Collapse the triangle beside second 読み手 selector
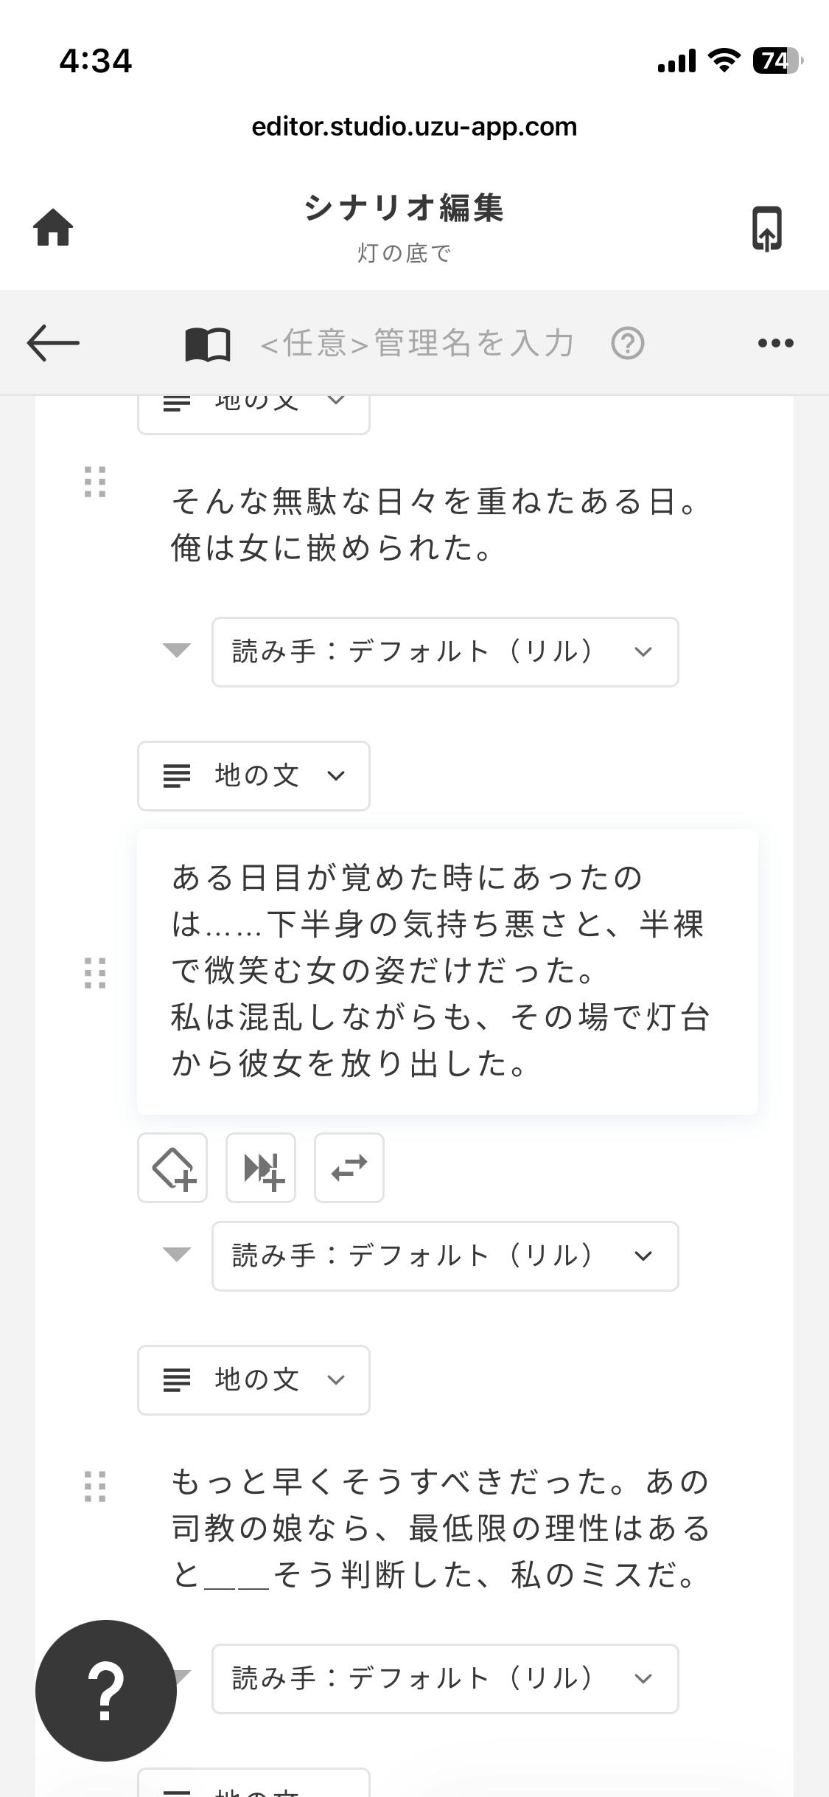Viewport: 829px width, 1797px height. [x=177, y=1254]
